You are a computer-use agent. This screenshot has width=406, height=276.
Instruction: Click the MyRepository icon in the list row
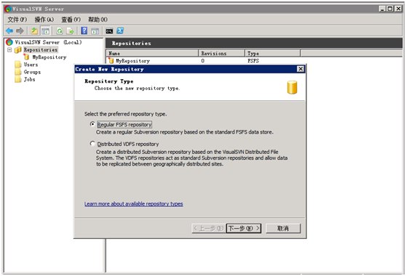111,61
